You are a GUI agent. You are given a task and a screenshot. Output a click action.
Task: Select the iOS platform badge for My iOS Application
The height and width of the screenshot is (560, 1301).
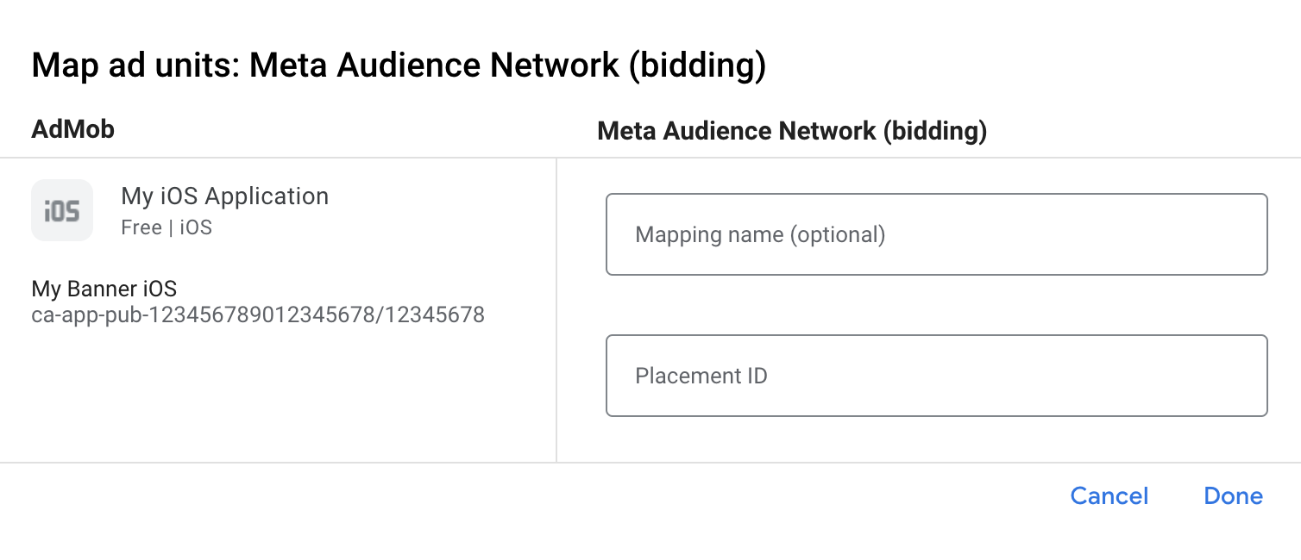62,209
